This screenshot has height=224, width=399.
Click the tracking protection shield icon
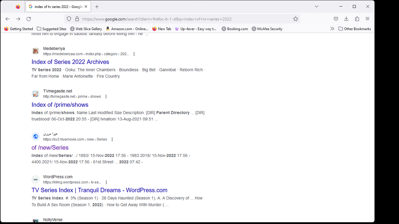[69, 19]
